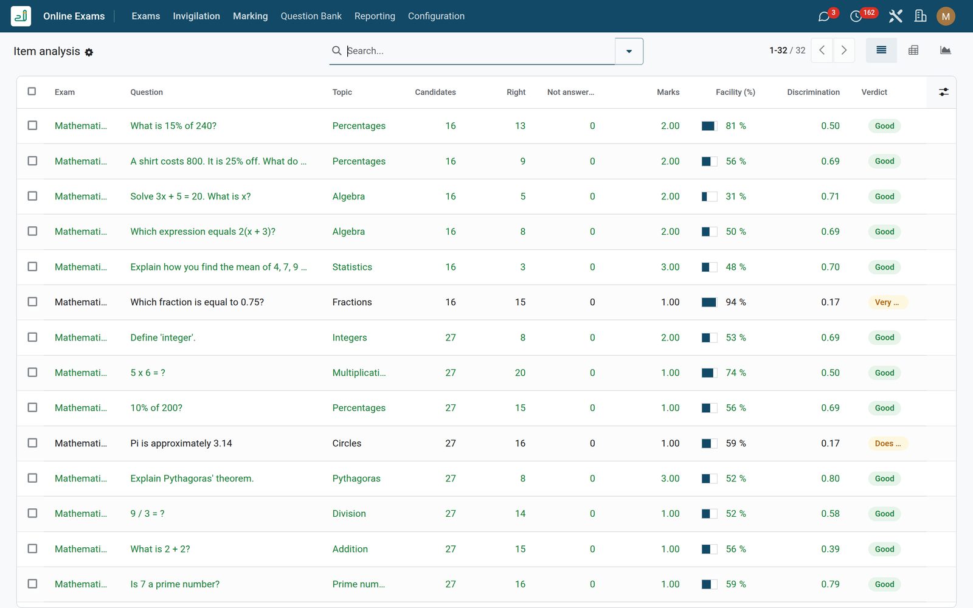Open the Online Exams app logo
Viewport: 973px width, 608px height.
click(x=21, y=16)
